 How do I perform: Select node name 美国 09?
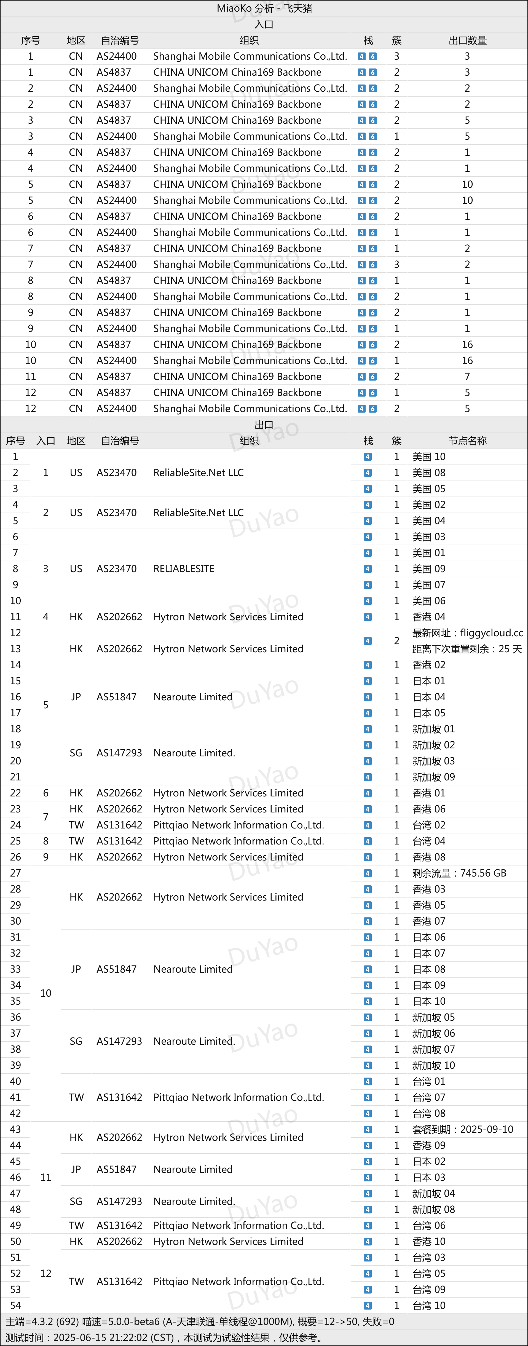pos(429,569)
